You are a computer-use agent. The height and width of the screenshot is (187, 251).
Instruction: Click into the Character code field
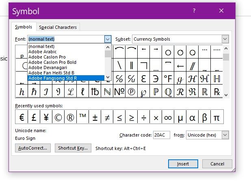(x=161, y=135)
